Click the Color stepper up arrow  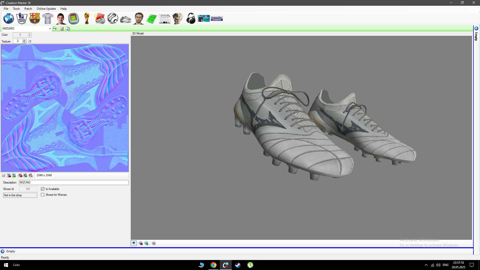tap(29, 34)
